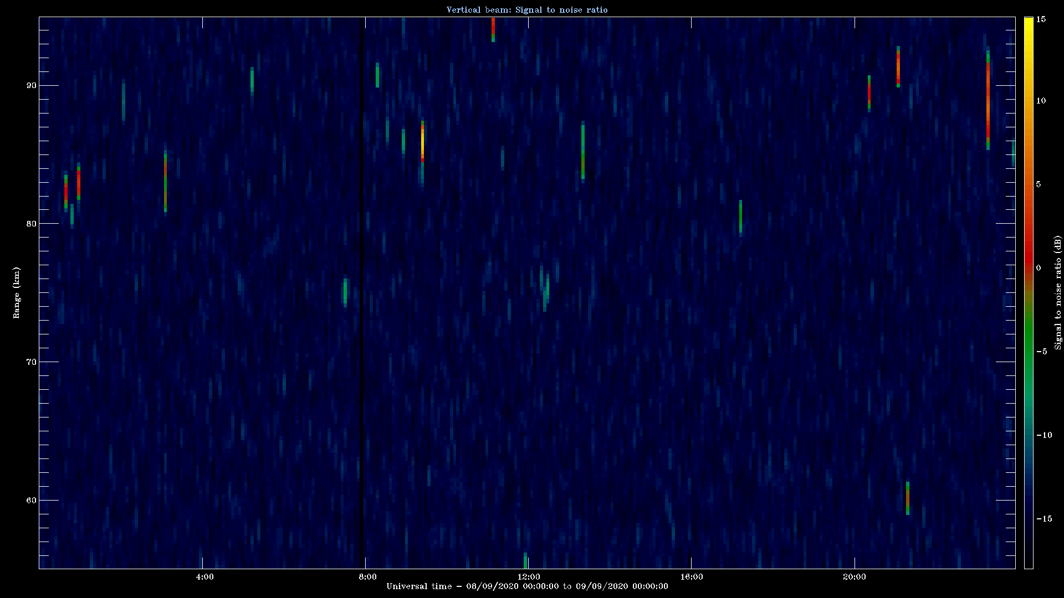Viewport: 1064px width, 598px height.
Task: Click the black data gap line near 8:00
Action: (362, 293)
